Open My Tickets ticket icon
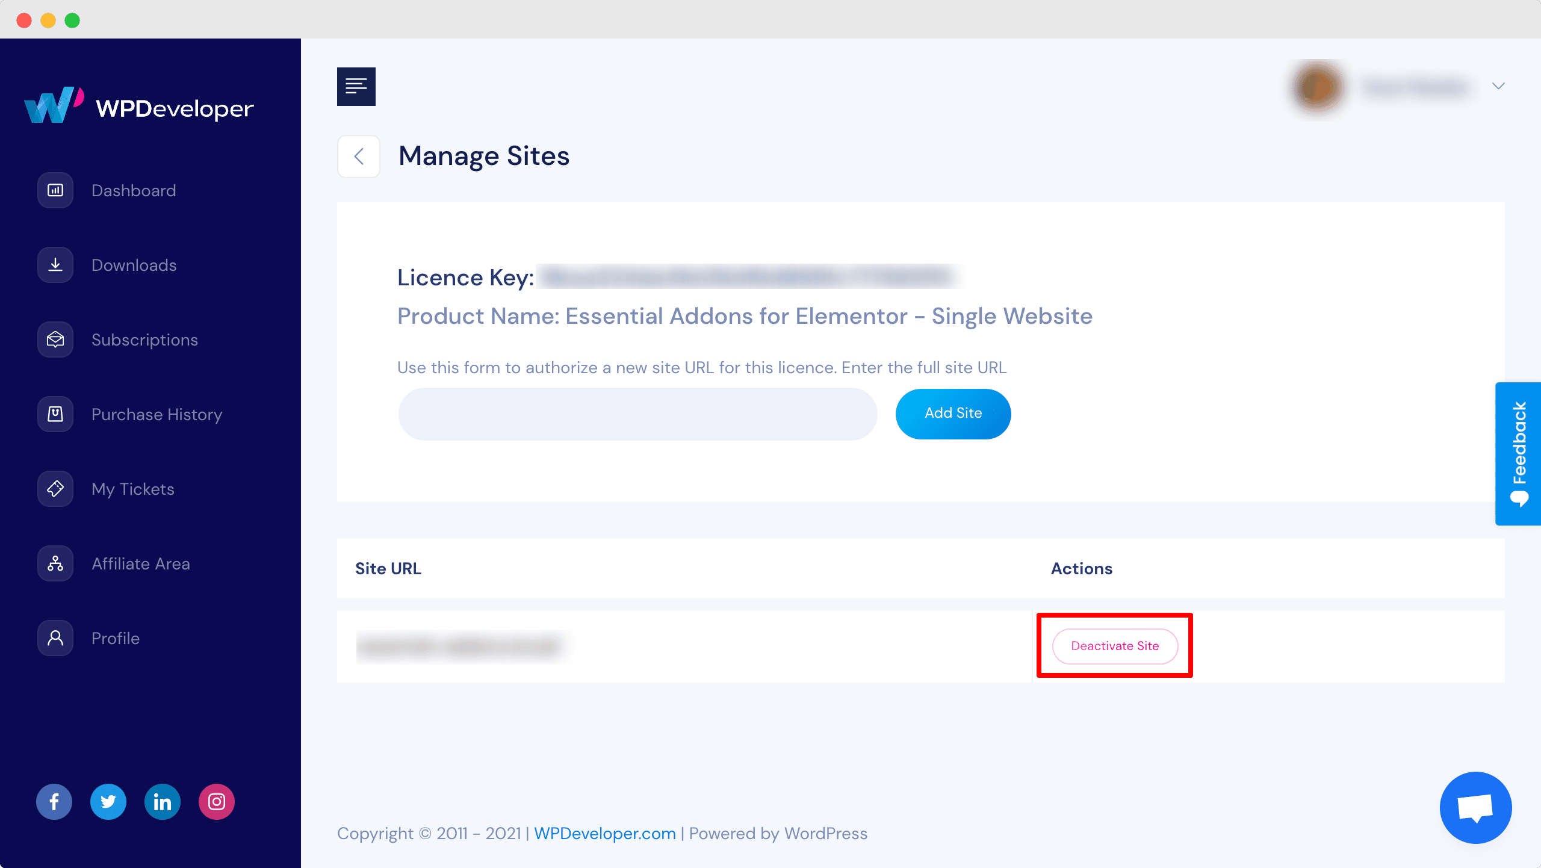Viewport: 1541px width, 868px height. click(x=54, y=488)
